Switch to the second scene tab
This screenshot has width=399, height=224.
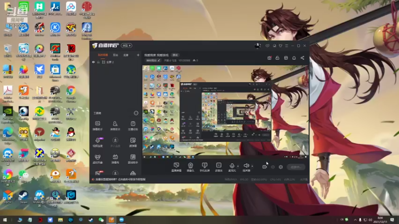click(116, 55)
